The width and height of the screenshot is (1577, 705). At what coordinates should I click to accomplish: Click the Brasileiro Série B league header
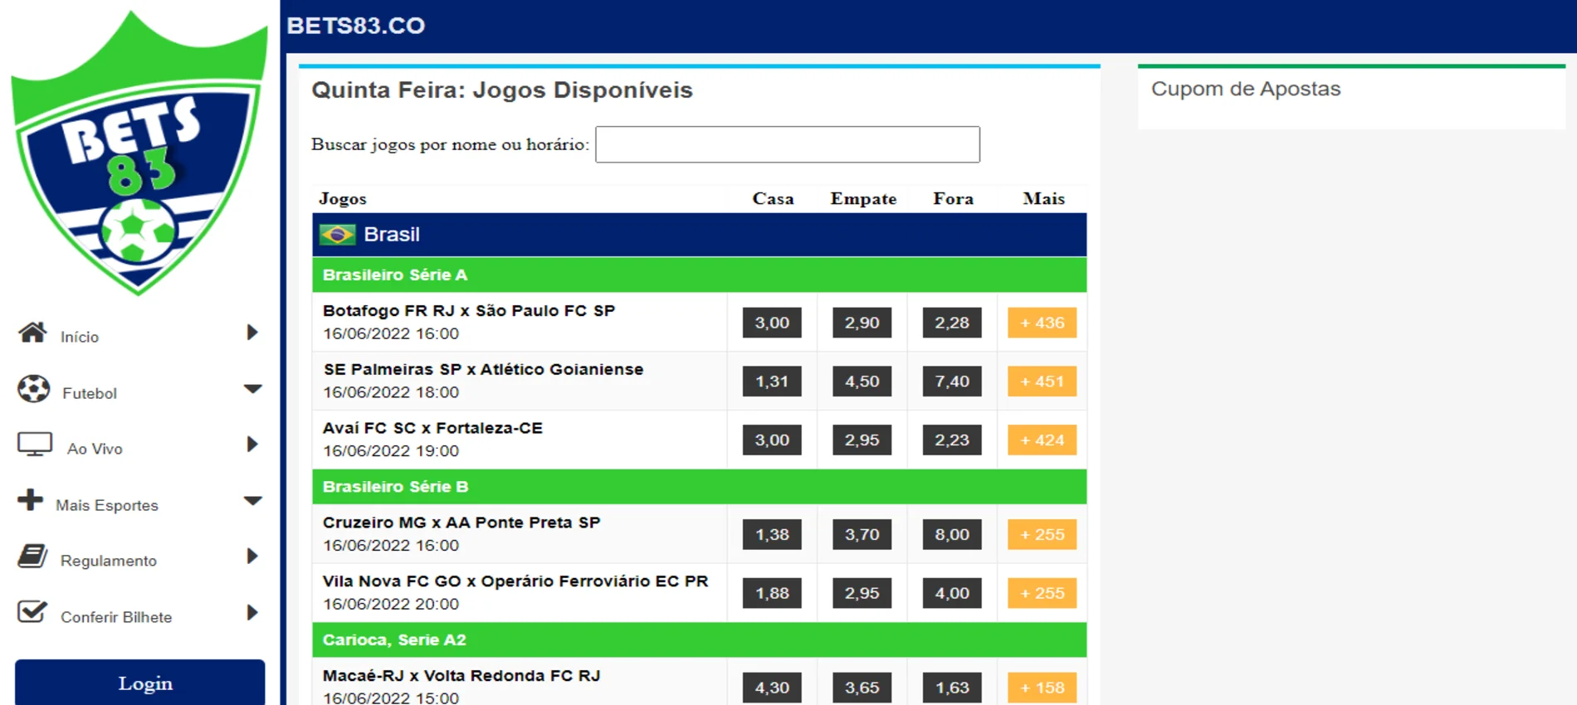pyautogui.click(x=699, y=487)
